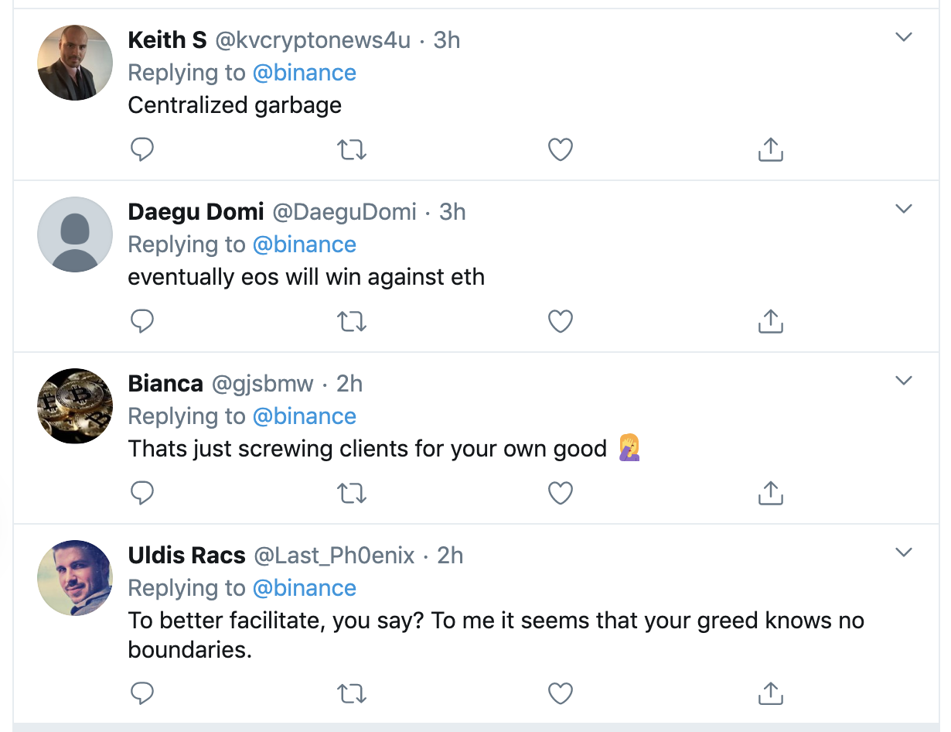951x732 pixels.
Task: Expand the menu chevron on Daegu Domi's tweet
Action: (903, 209)
